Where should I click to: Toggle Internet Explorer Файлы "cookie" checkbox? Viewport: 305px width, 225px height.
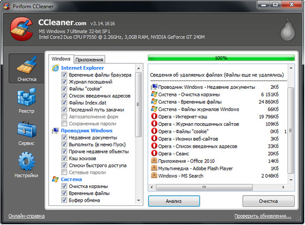tap(64, 89)
